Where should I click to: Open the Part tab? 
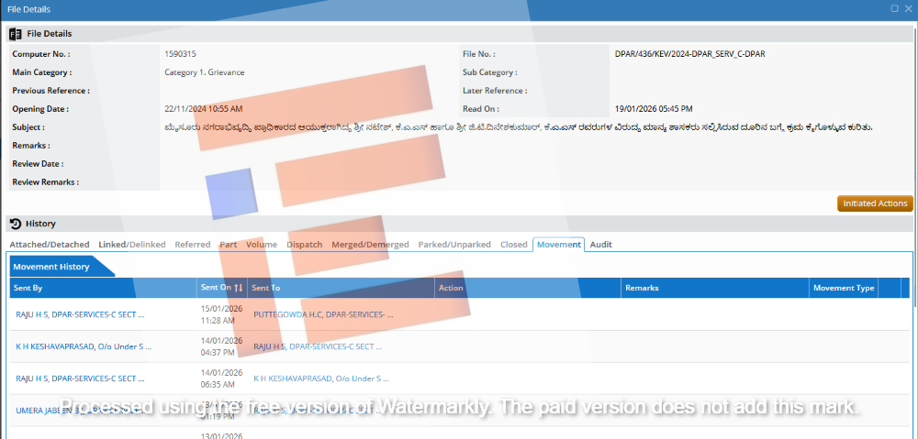(228, 245)
